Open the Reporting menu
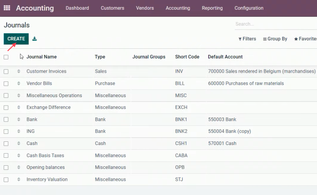This screenshot has height=195, width=317. click(212, 8)
